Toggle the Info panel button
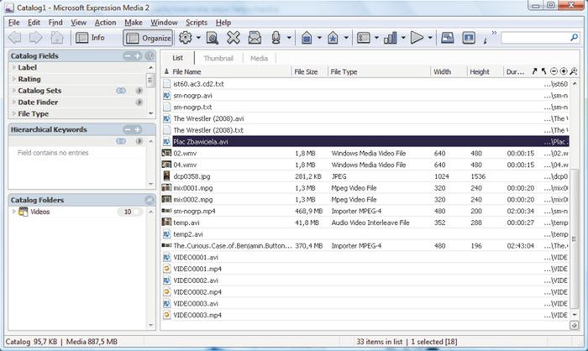The width and height of the screenshot is (588, 351). [x=91, y=38]
